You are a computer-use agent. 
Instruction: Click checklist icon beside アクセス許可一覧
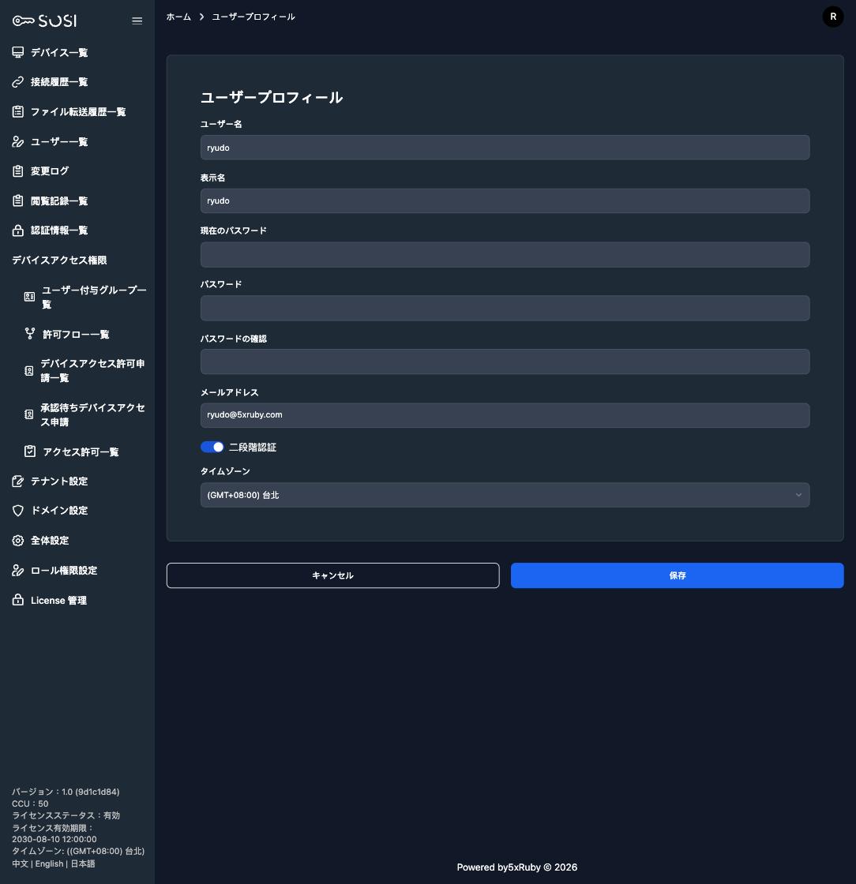[30, 451]
